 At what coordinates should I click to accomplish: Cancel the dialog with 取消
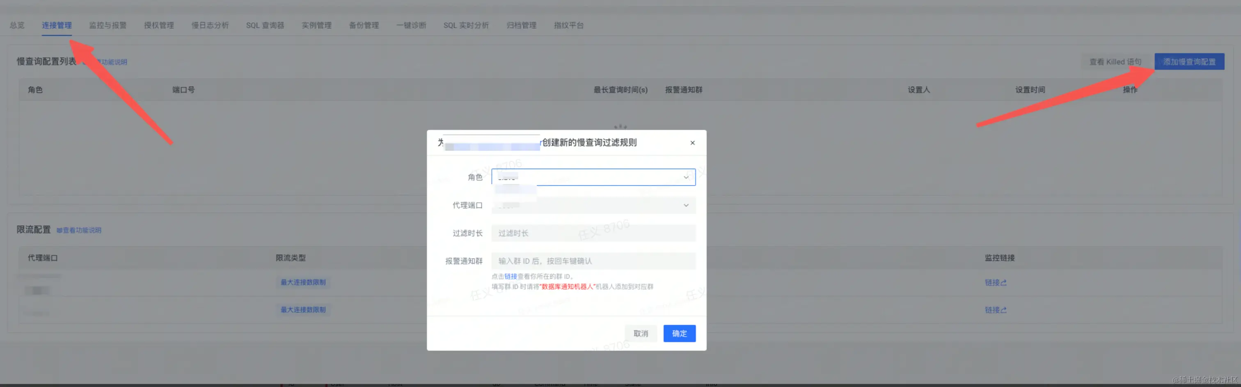pos(641,333)
